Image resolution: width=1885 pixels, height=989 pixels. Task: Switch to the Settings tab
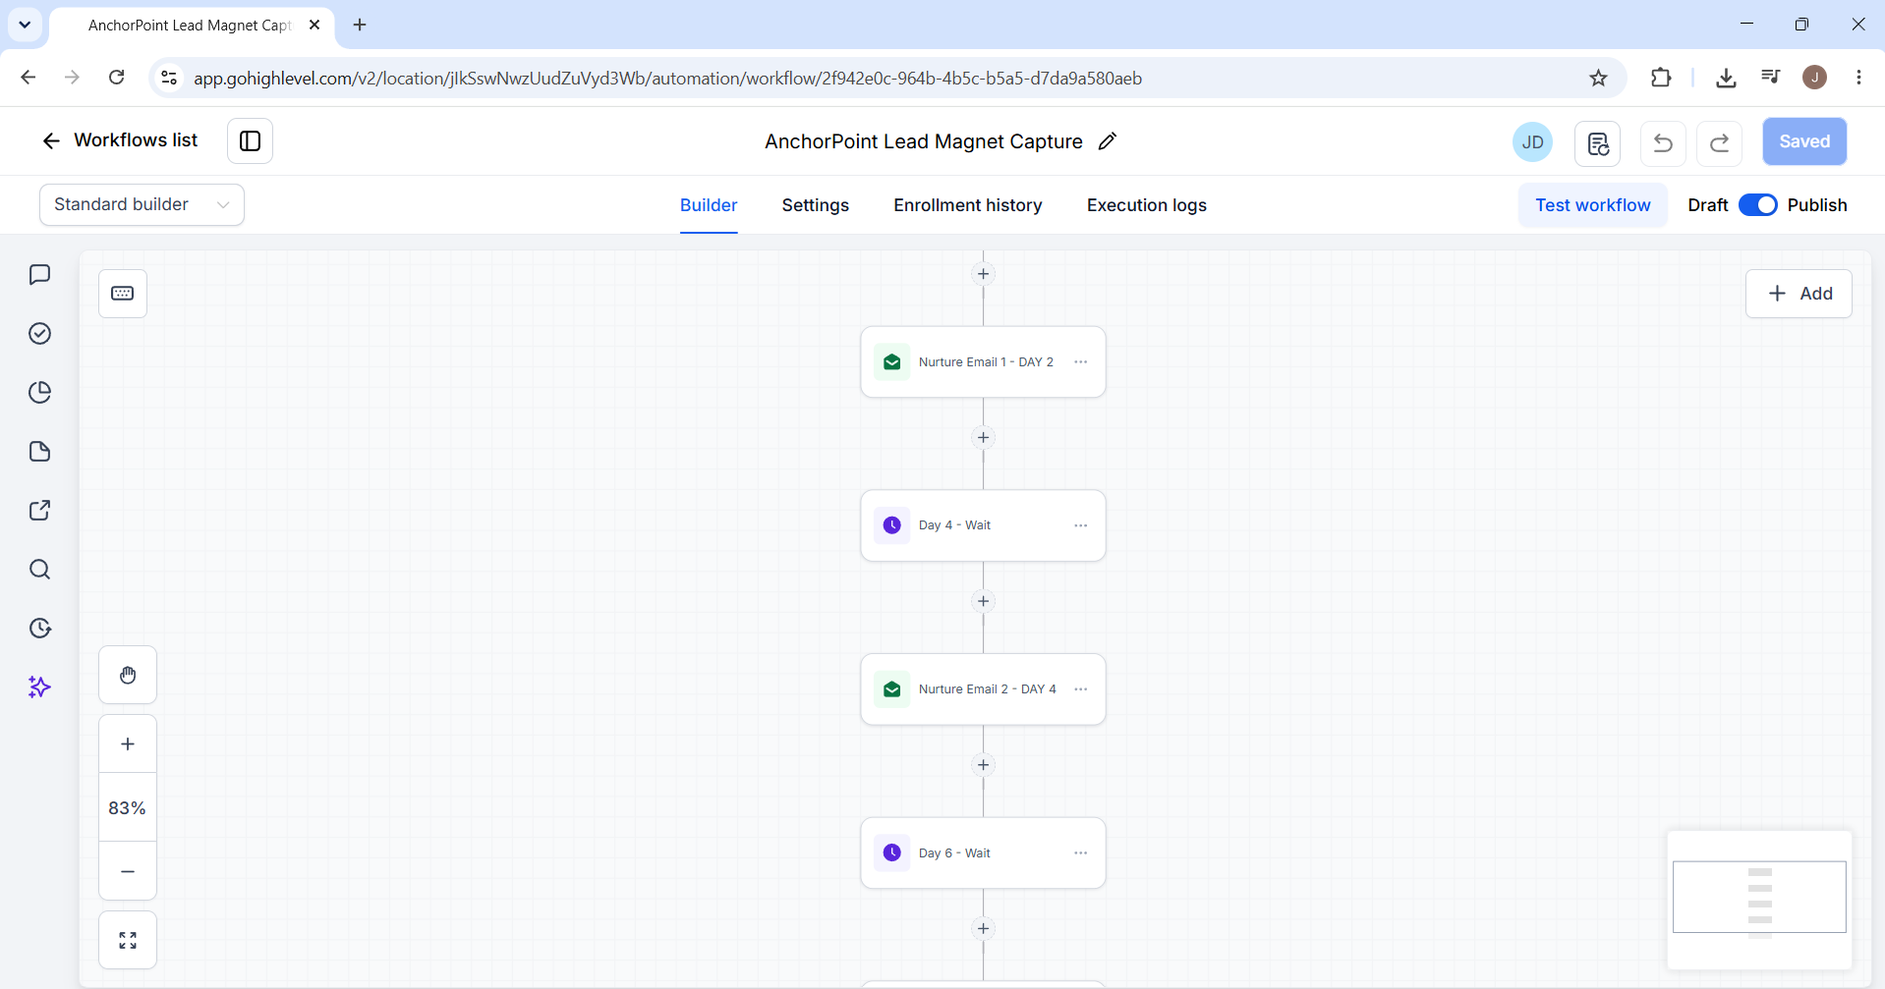(x=815, y=205)
